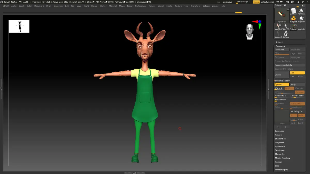Image resolution: width=310 pixels, height=174 pixels.
Task: Expand the Subtool palette section
Action: pyautogui.click(x=279, y=42)
